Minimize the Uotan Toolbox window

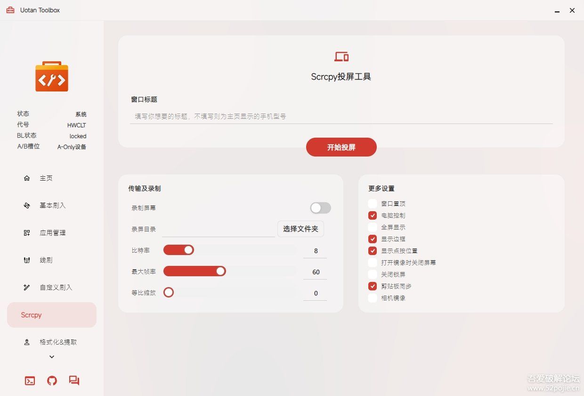(557, 10)
